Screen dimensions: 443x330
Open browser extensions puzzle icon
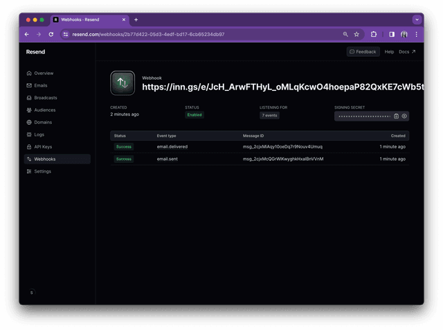tap(374, 34)
